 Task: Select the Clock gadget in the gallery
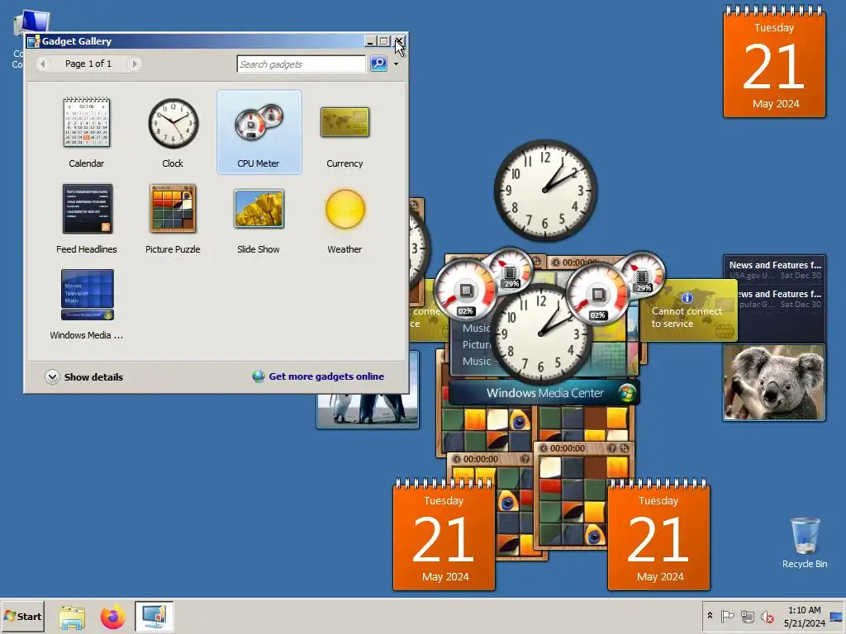[x=173, y=133]
